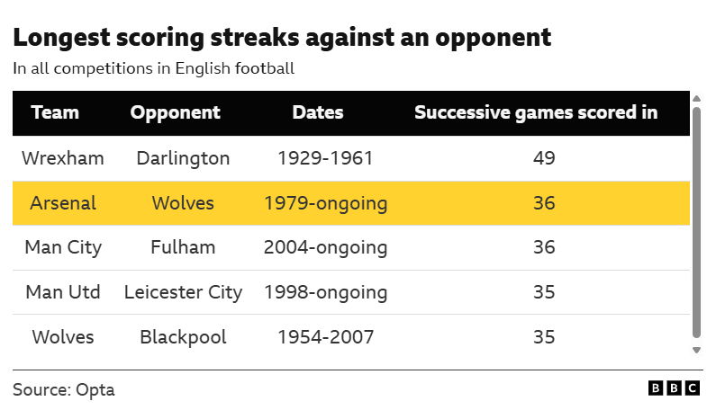Viewport: 716px width, 419px height.
Task: Click the Fulham opponent cell
Action: pyautogui.click(x=183, y=247)
